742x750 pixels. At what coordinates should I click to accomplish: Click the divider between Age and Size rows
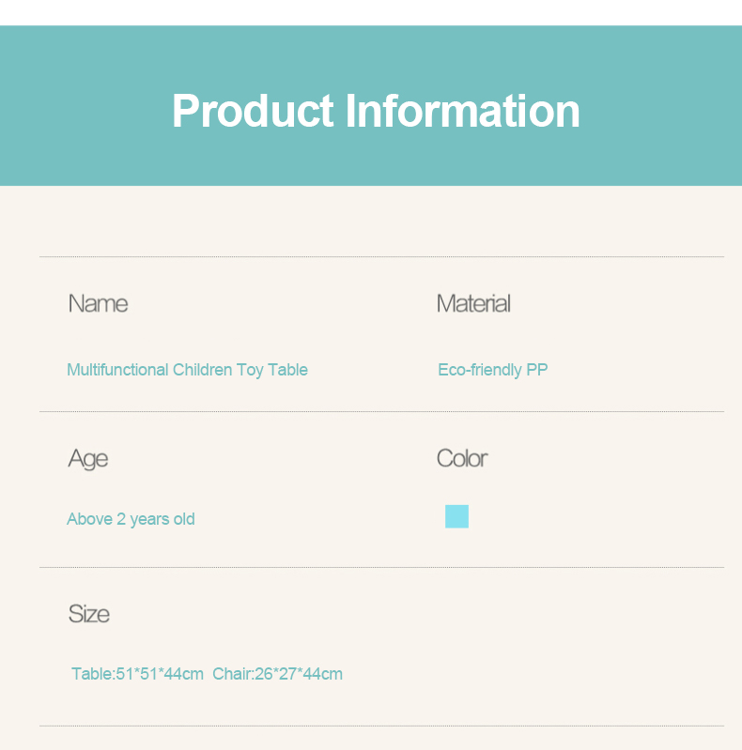click(381, 567)
